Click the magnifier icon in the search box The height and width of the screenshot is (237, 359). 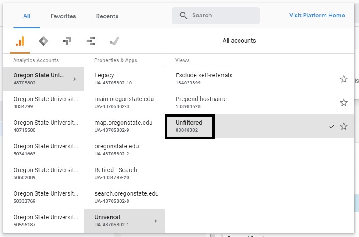point(183,15)
